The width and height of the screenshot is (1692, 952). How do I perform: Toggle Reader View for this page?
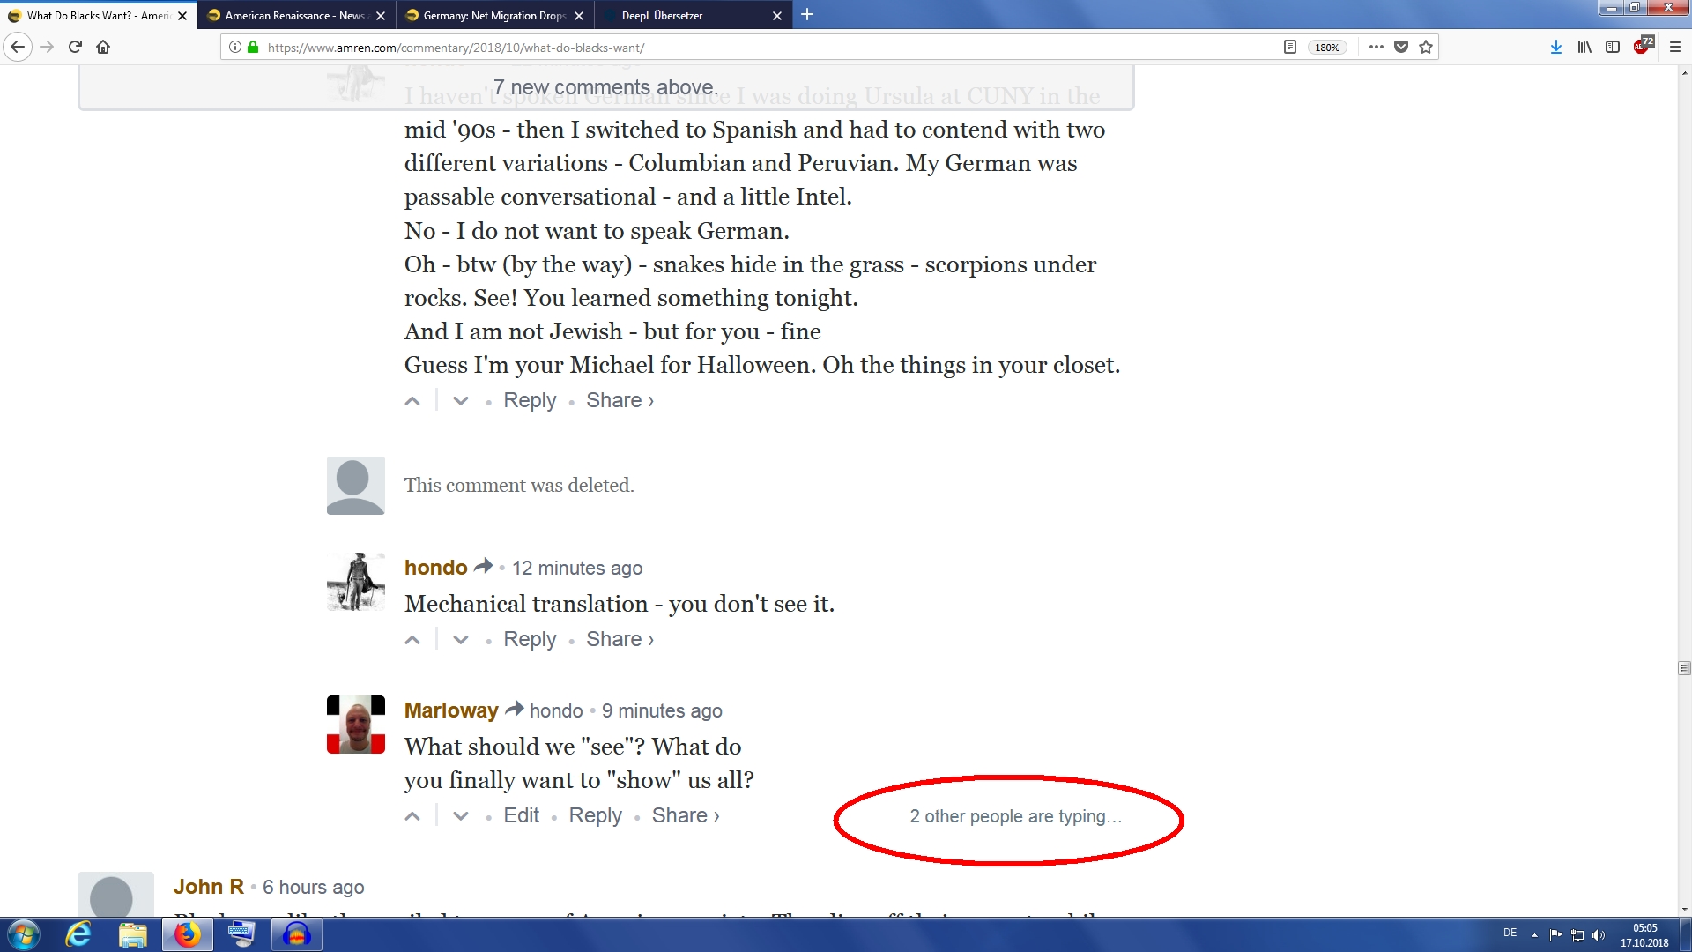pos(1290,47)
